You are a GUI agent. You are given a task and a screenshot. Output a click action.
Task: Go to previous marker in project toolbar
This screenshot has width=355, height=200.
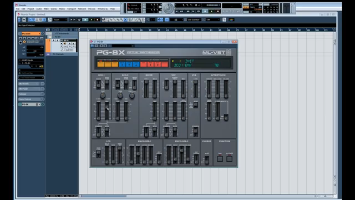click(x=71, y=20)
